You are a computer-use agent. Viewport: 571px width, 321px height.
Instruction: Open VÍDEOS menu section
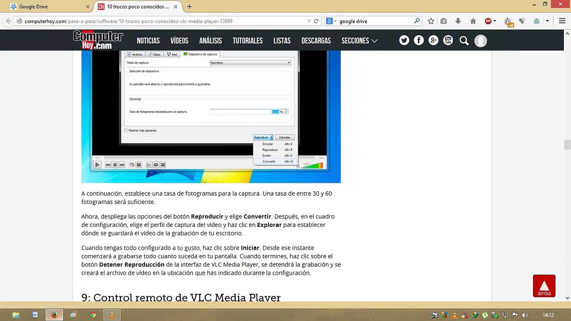[179, 41]
